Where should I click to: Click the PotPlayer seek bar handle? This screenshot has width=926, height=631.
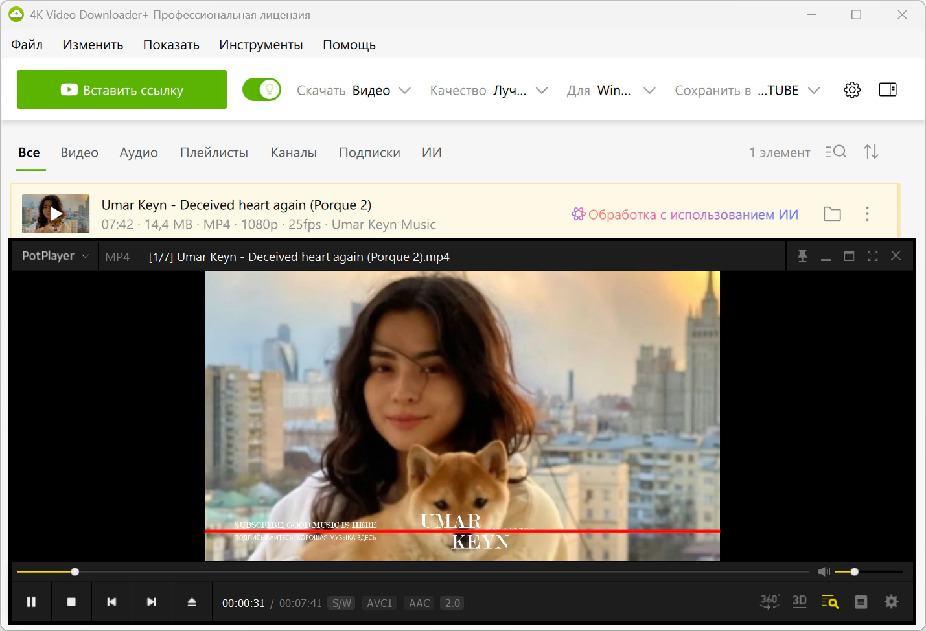(75, 571)
